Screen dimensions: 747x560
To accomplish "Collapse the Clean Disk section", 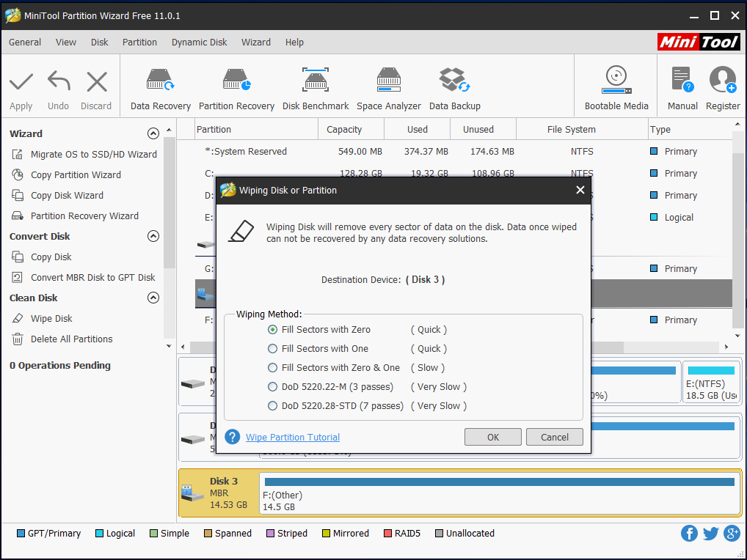I will 153,298.
